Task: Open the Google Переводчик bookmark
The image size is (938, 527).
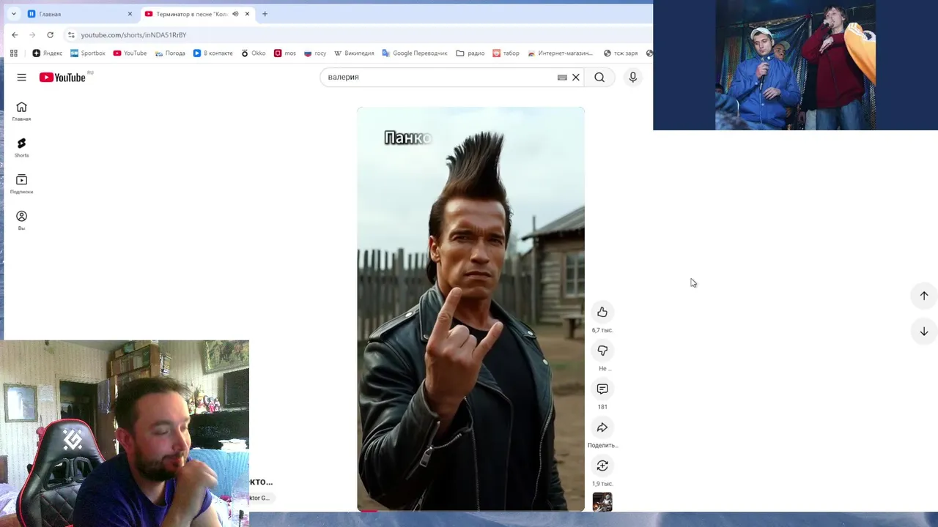Action: click(x=415, y=53)
